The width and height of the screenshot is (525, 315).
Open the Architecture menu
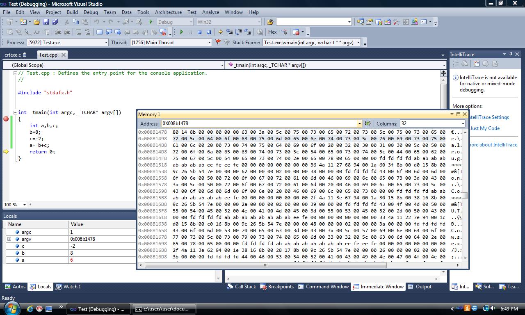tap(168, 12)
